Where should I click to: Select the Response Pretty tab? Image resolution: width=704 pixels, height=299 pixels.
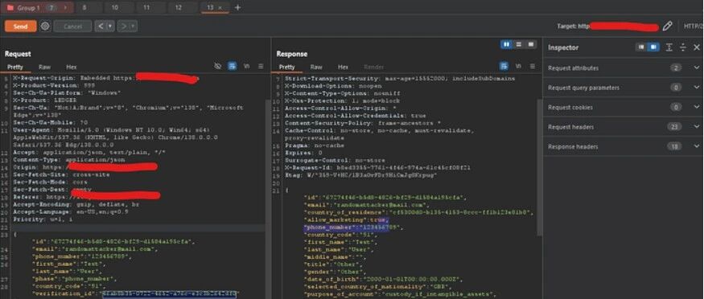click(x=287, y=67)
